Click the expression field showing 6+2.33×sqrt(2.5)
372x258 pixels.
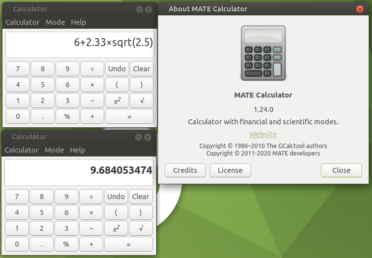pos(80,45)
